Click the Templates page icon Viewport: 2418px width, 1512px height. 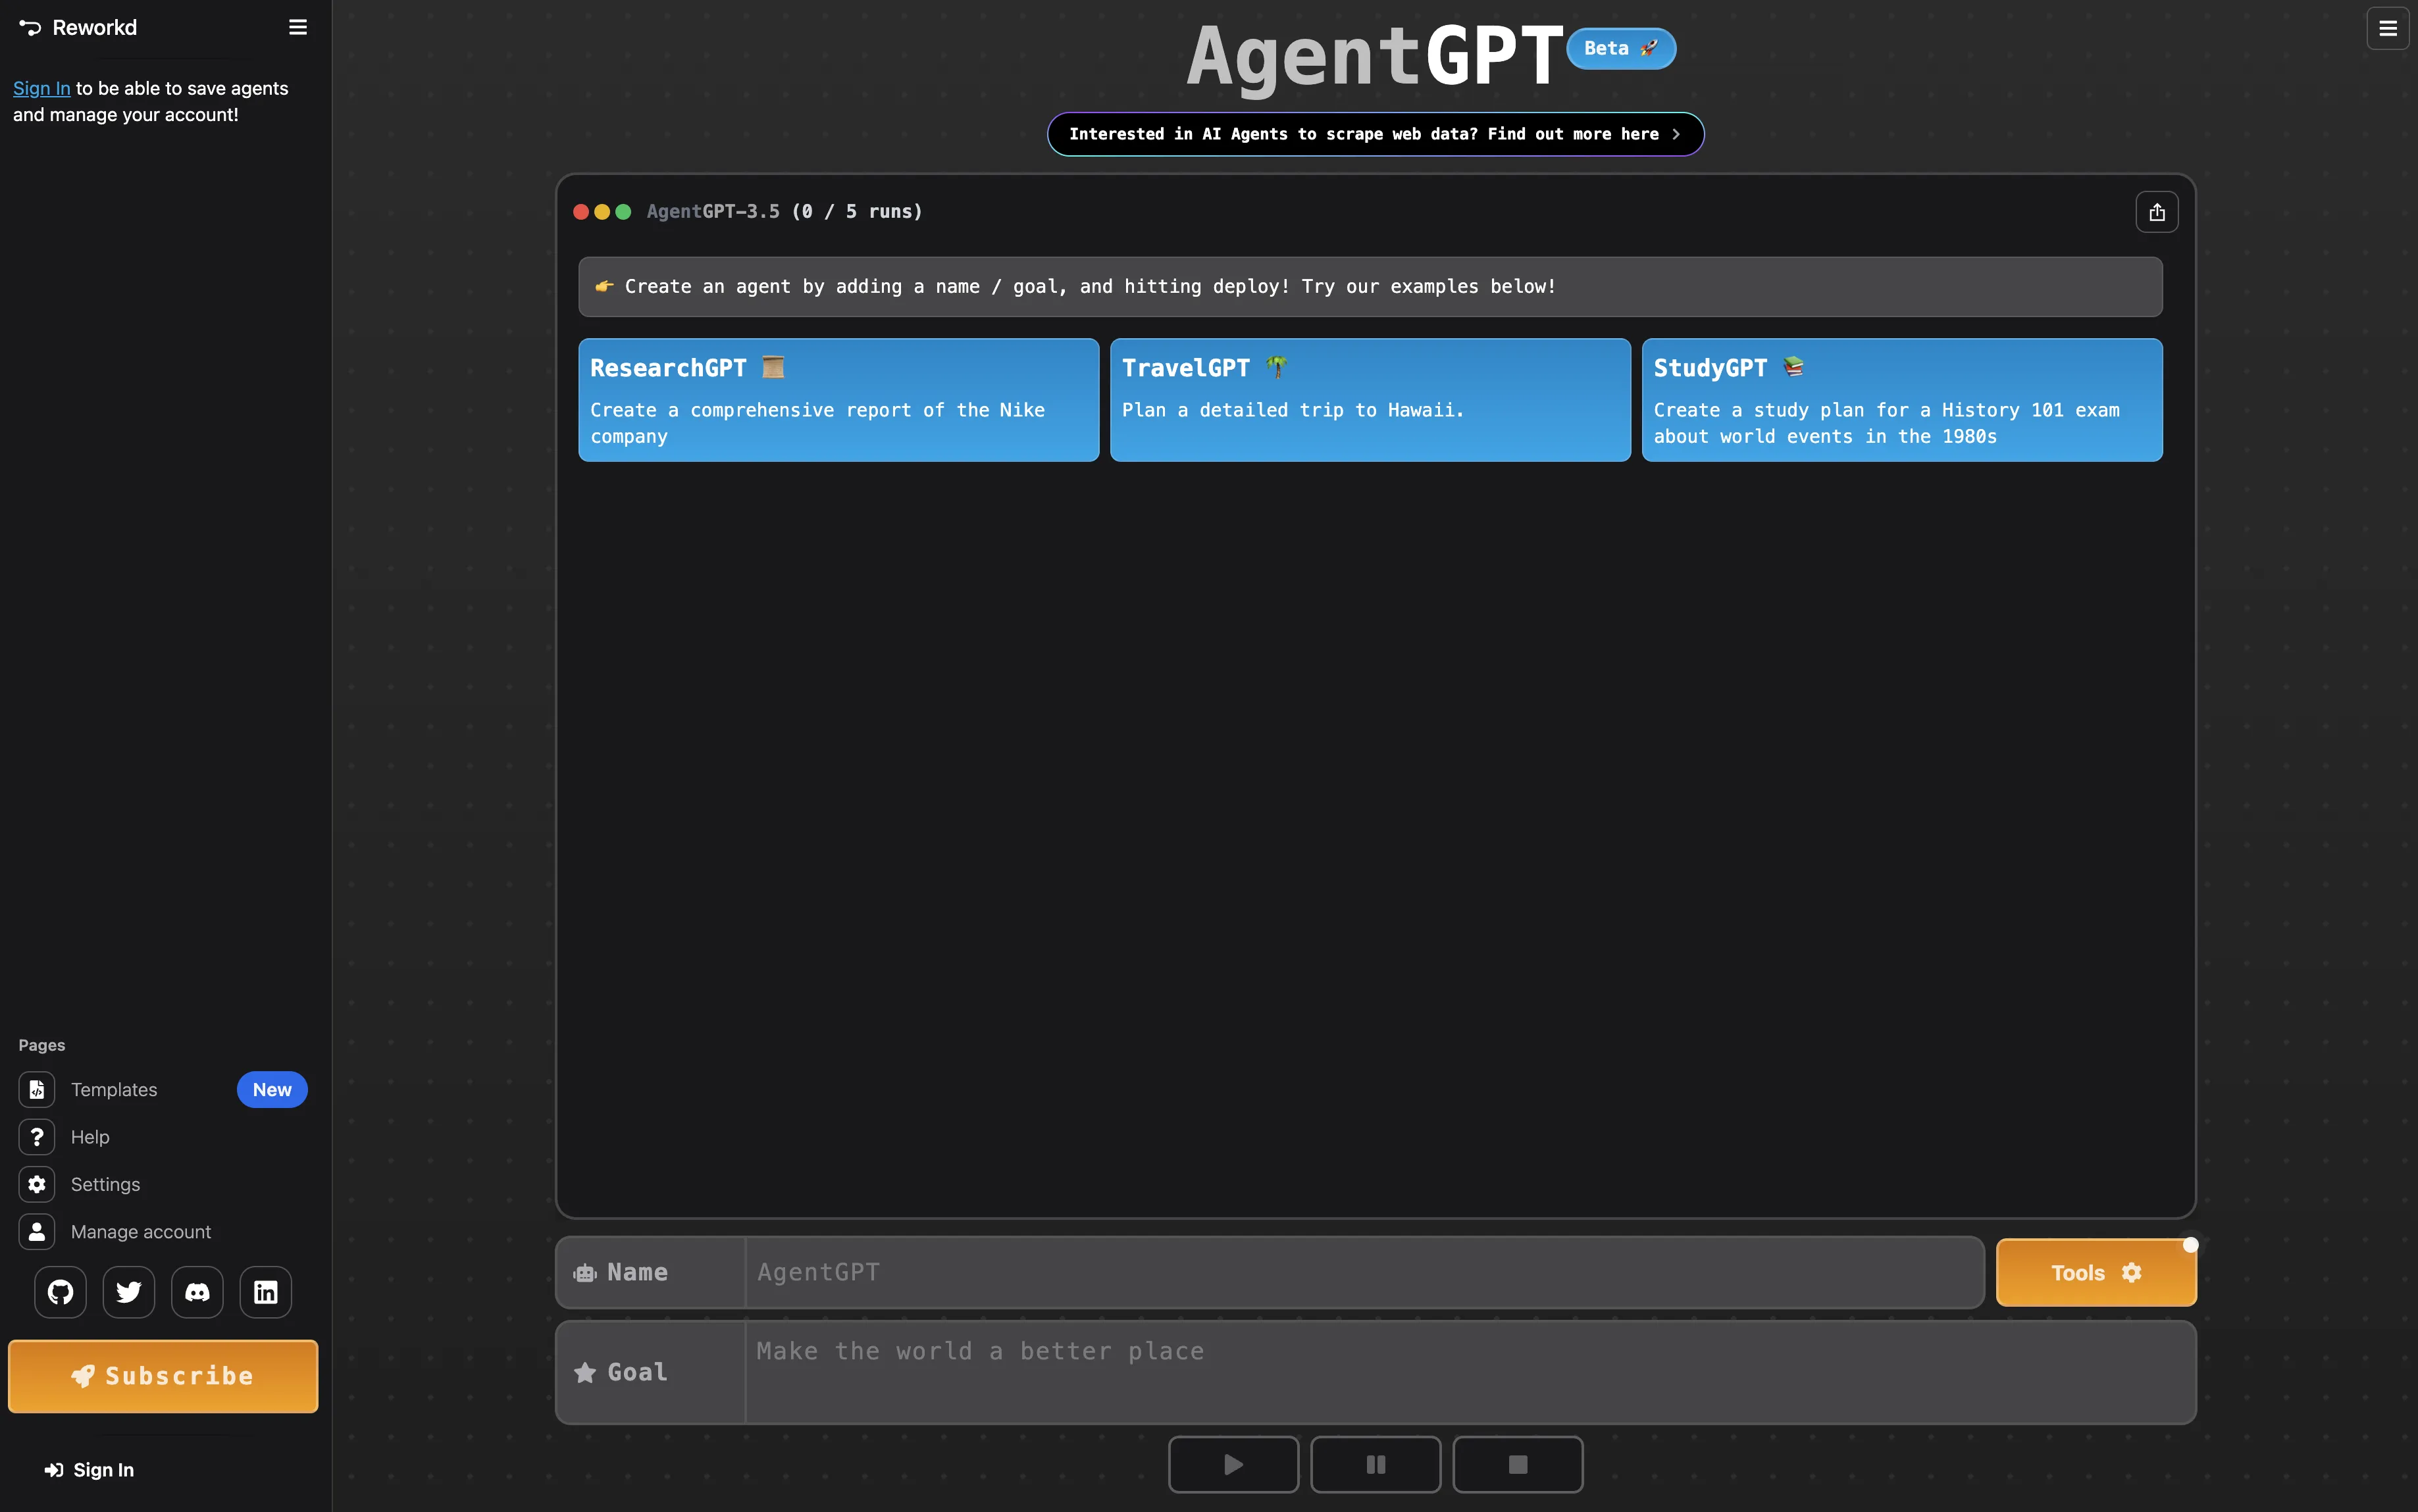click(37, 1089)
